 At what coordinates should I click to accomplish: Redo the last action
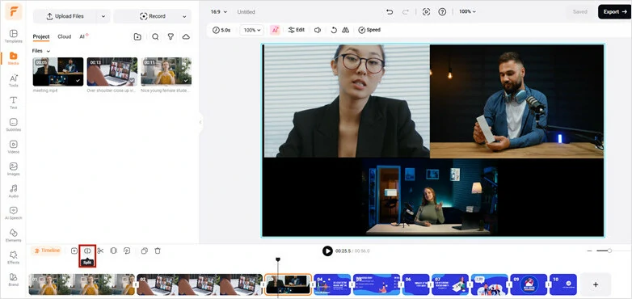tap(405, 11)
